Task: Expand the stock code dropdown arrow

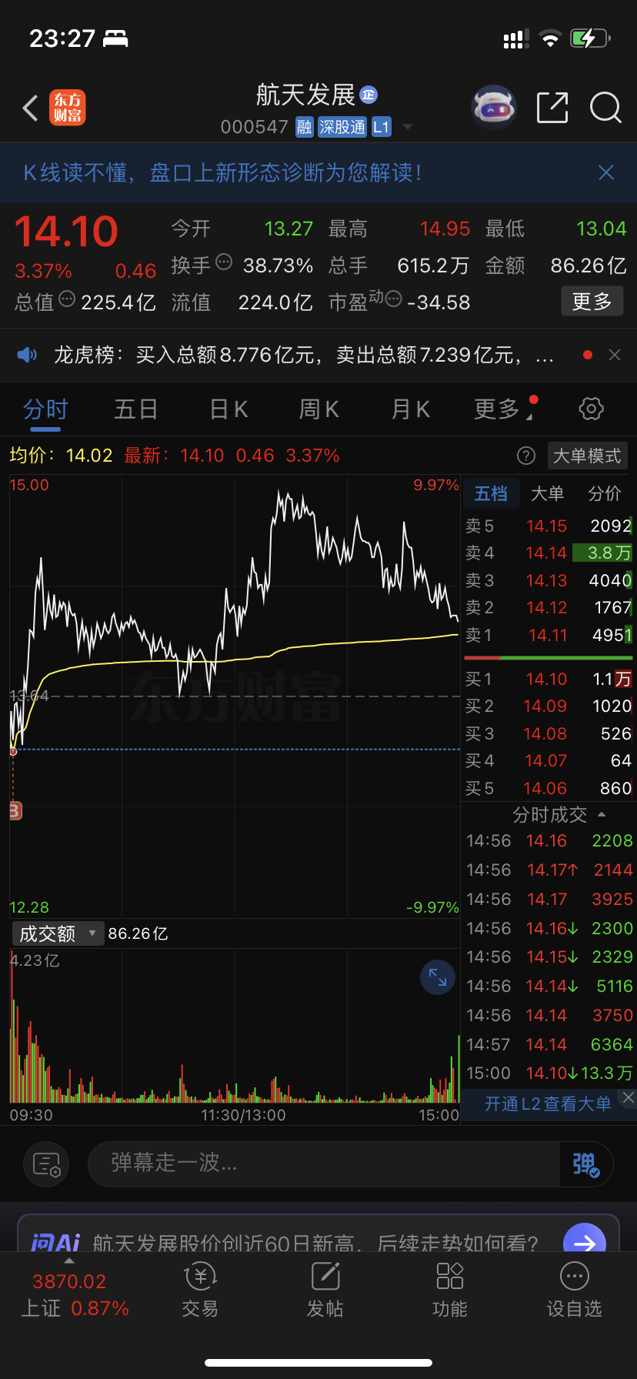Action: (408, 127)
